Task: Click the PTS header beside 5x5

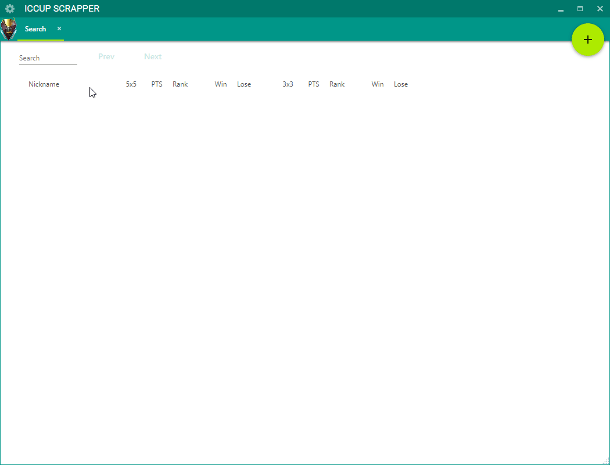Action: click(x=157, y=84)
